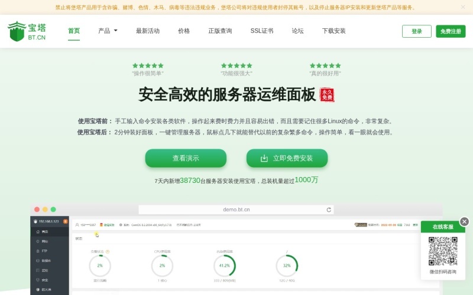The width and height of the screenshot is (473, 295).
Task: Select the monitoring item in demo sidebar
Action: click(50, 270)
